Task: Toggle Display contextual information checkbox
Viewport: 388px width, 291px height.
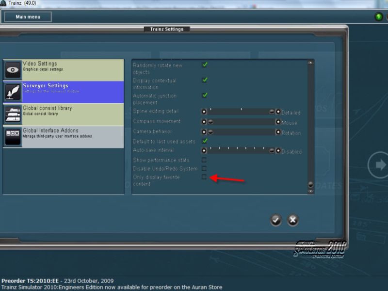Action: point(204,80)
